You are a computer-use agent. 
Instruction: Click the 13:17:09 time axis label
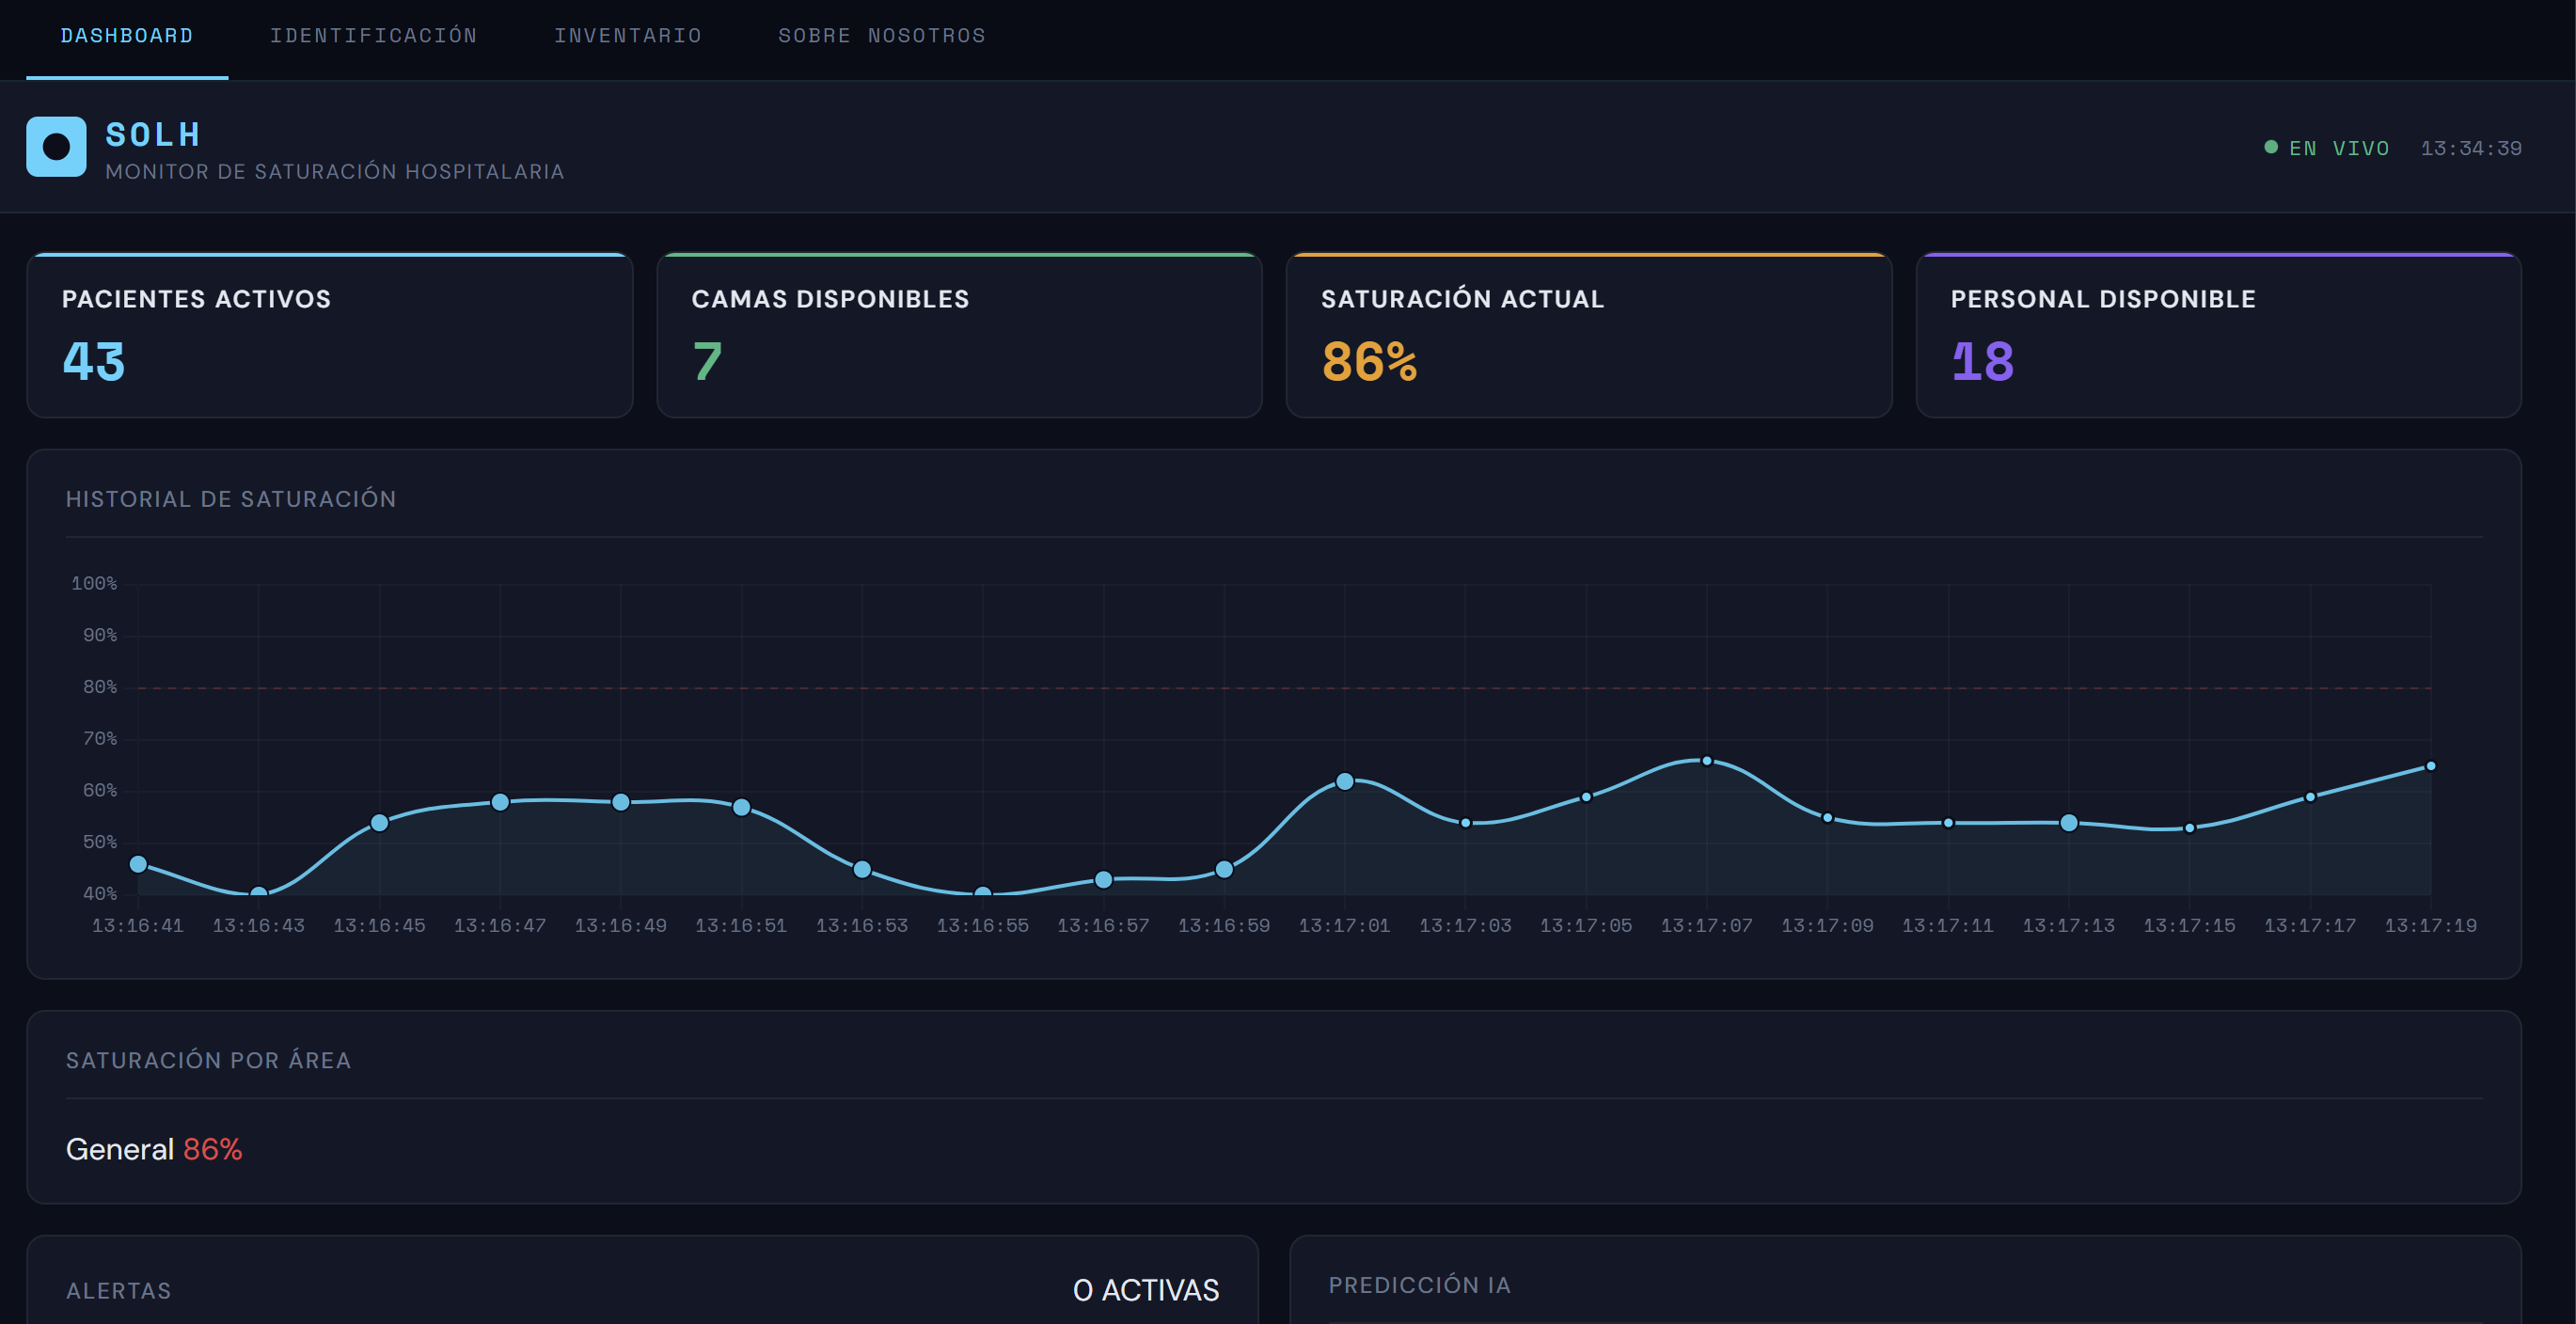pyautogui.click(x=1827, y=926)
